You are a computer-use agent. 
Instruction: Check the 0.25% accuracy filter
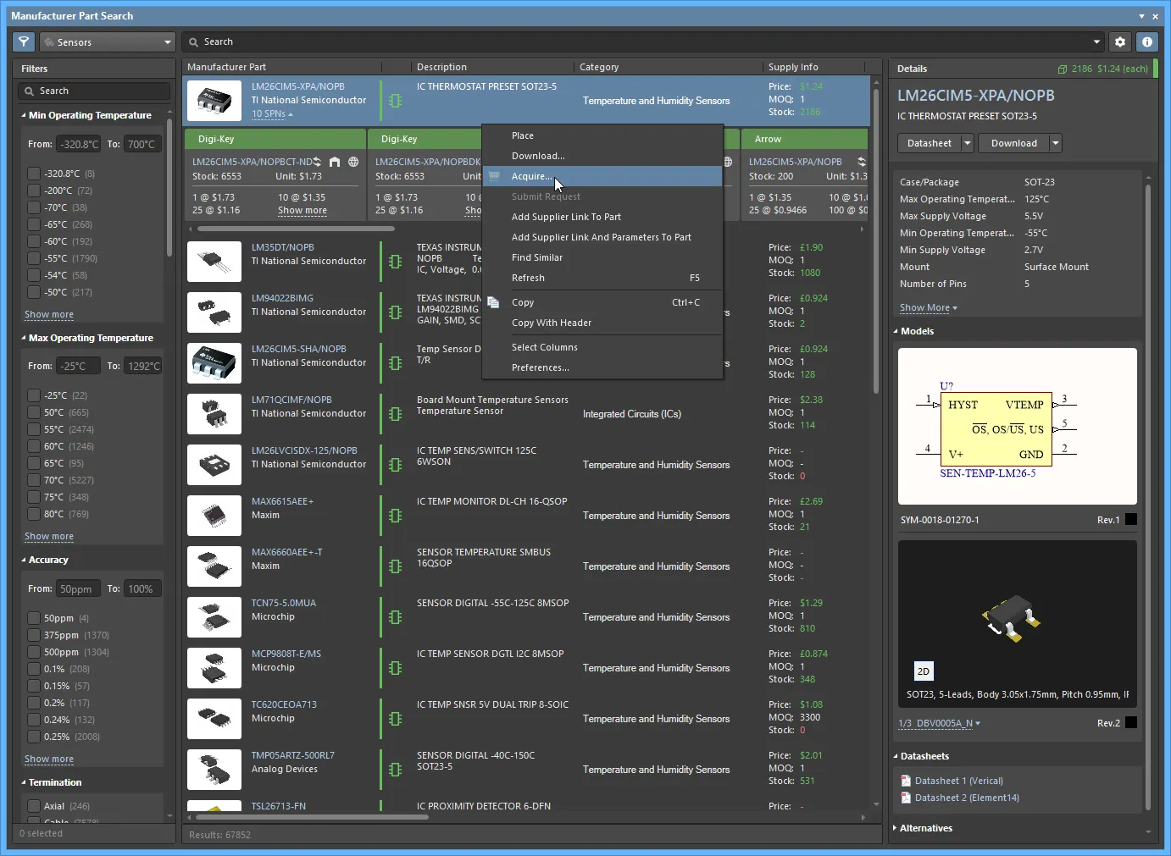(34, 737)
